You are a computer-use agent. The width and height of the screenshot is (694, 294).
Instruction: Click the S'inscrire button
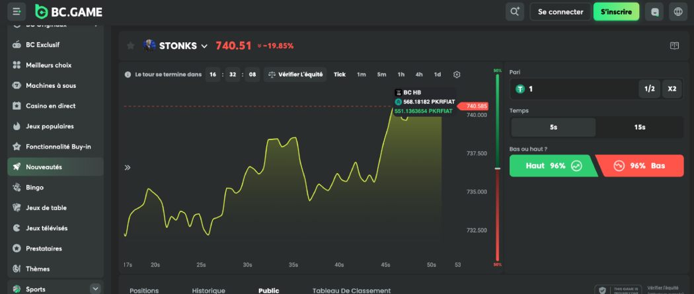616,12
